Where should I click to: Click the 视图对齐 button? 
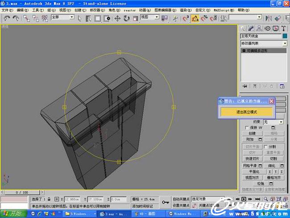[x=252, y=178]
